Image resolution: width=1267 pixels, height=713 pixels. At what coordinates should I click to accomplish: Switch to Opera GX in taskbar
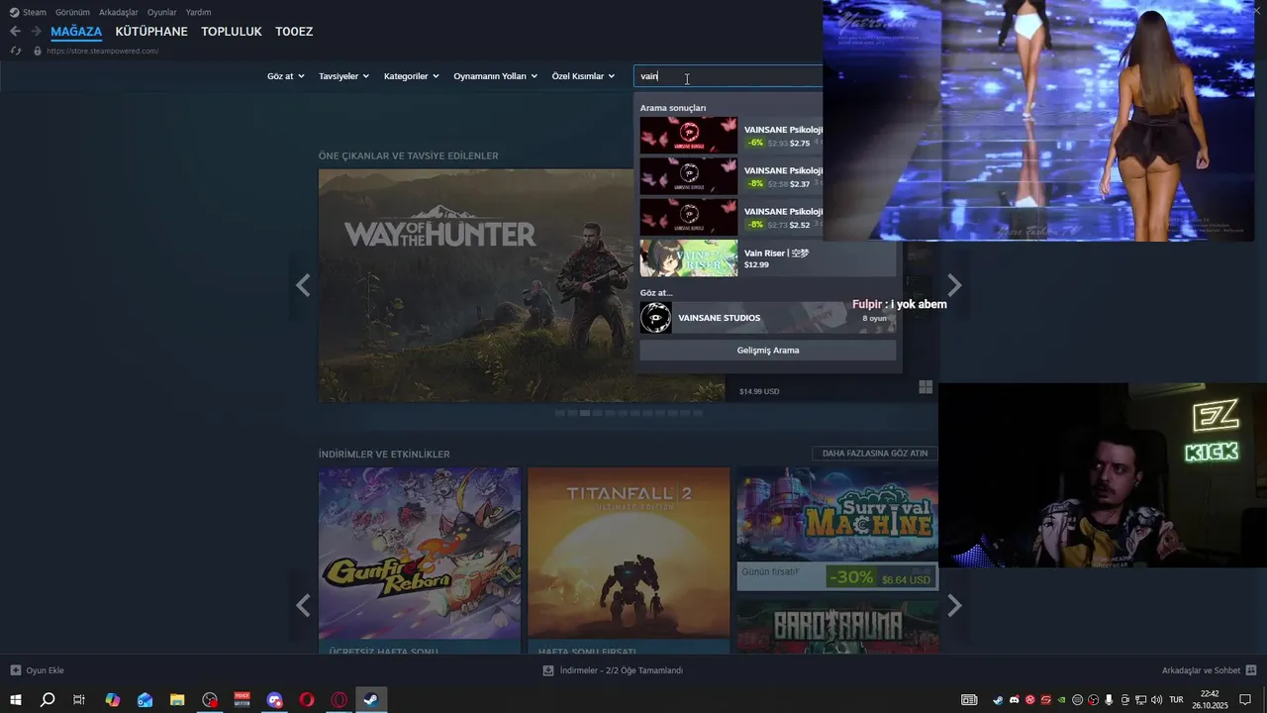(340, 700)
